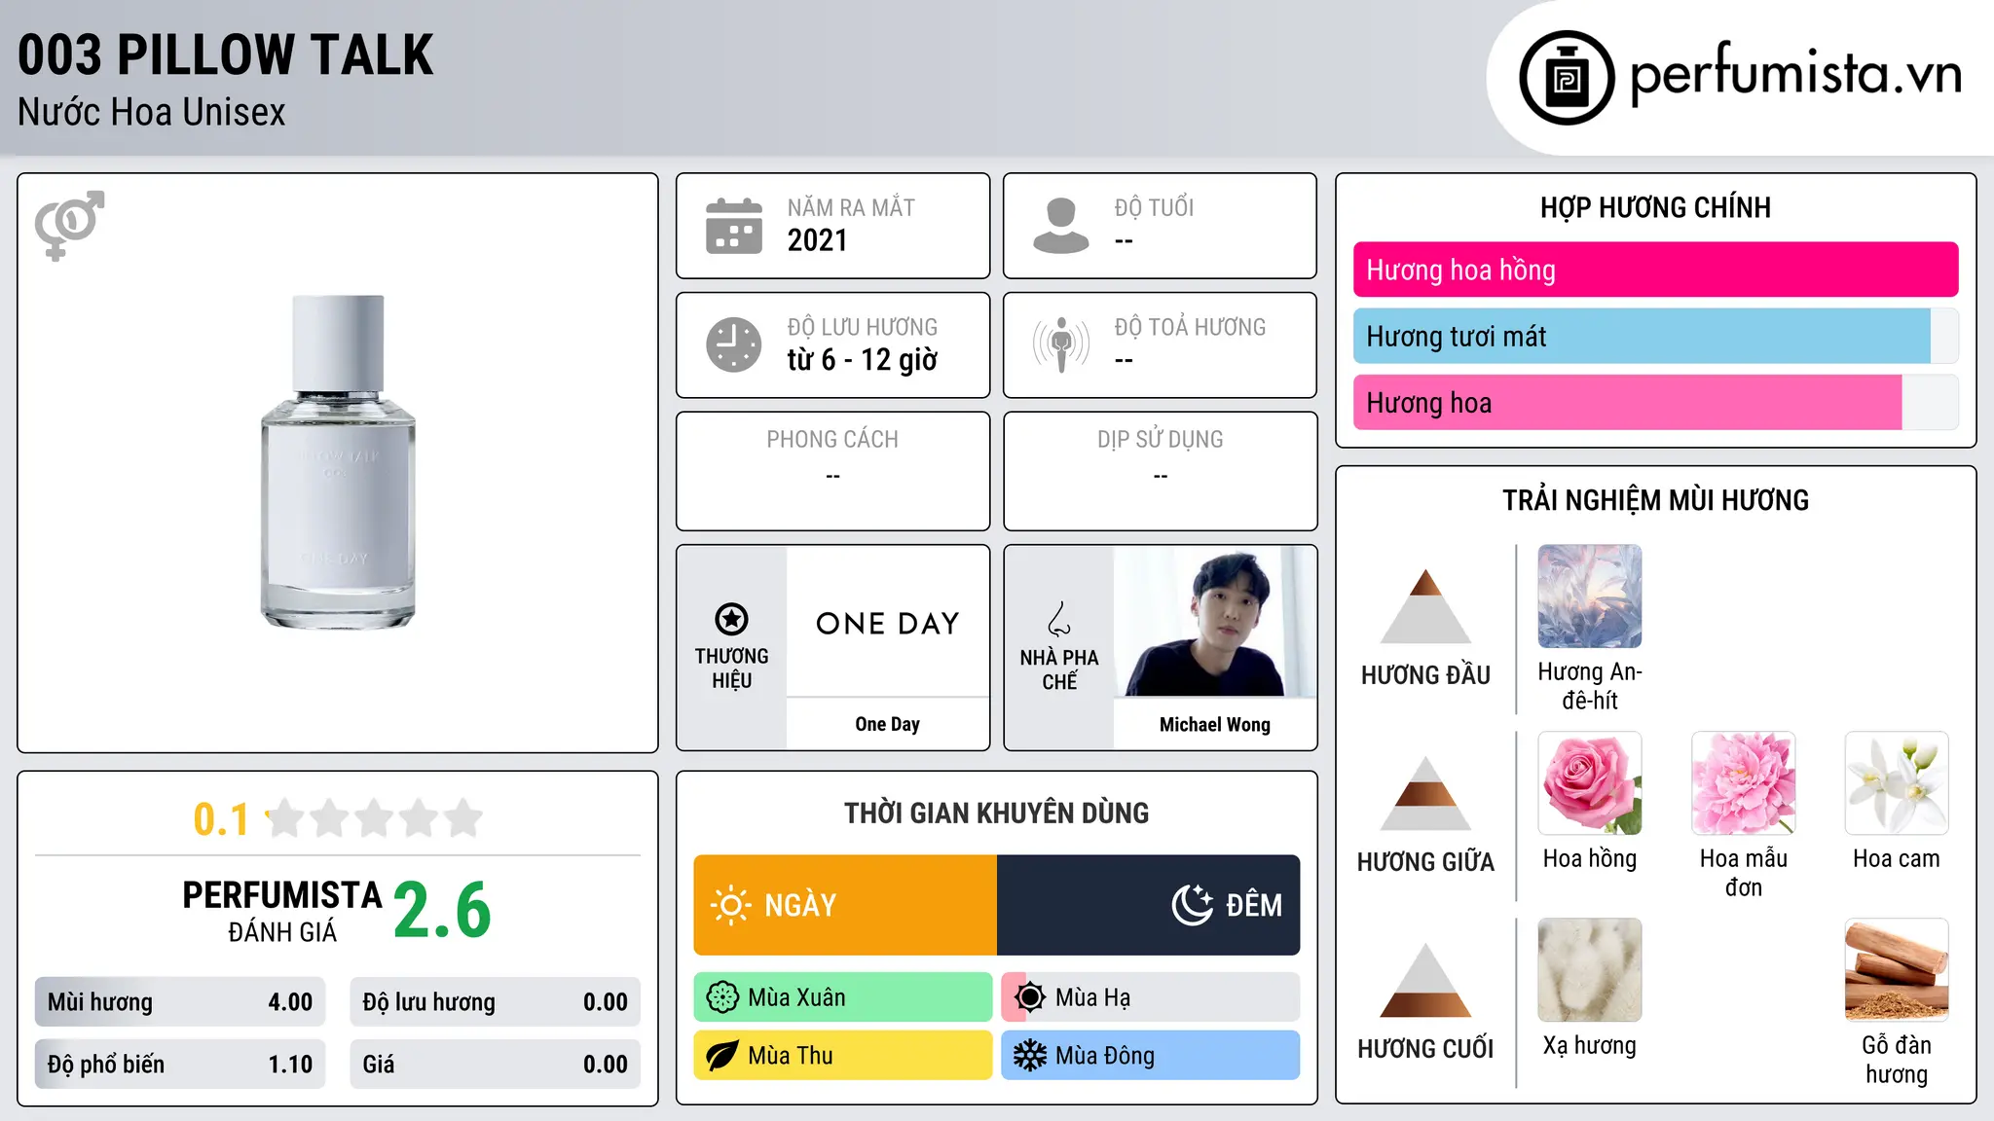Choose the Mùa Hạ season bar
This screenshot has width=1994, height=1121.
tap(1151, 997)
